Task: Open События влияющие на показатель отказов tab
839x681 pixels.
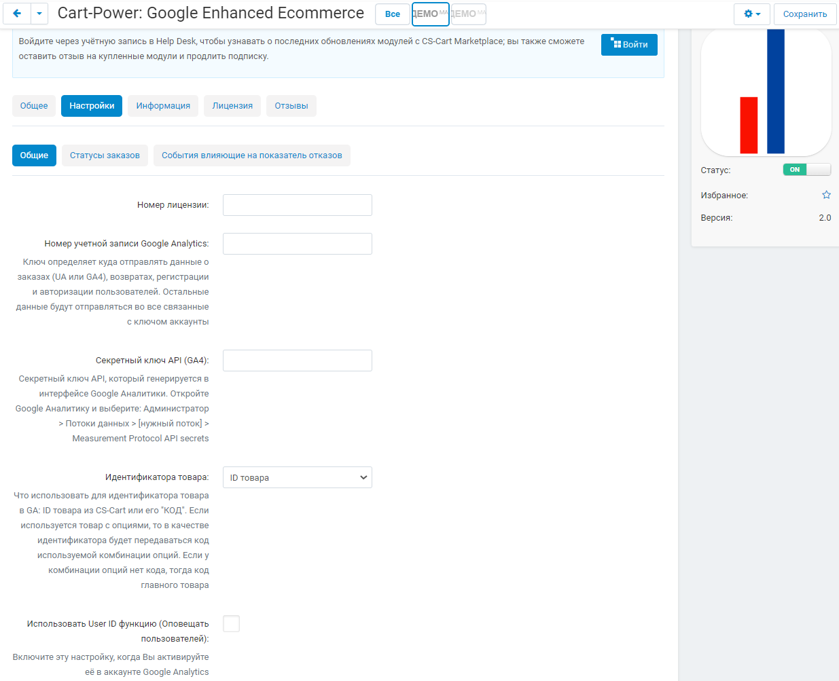Action: pyautogui.click(x=252, y=155)
